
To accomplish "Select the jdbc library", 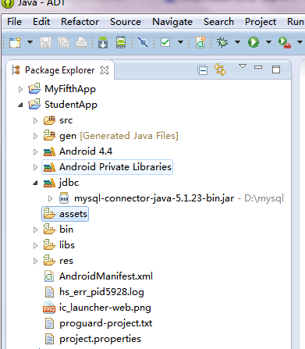I will point(61,183).
